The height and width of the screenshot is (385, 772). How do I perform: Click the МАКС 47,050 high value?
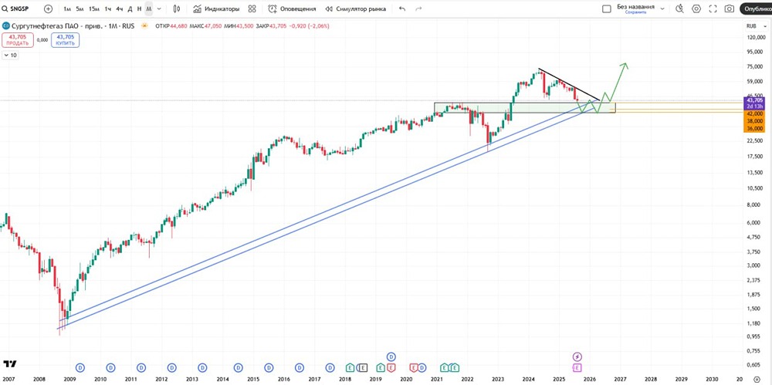(x=207, y=26)
